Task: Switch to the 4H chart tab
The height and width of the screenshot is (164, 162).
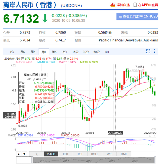Action: coord(107,52)
